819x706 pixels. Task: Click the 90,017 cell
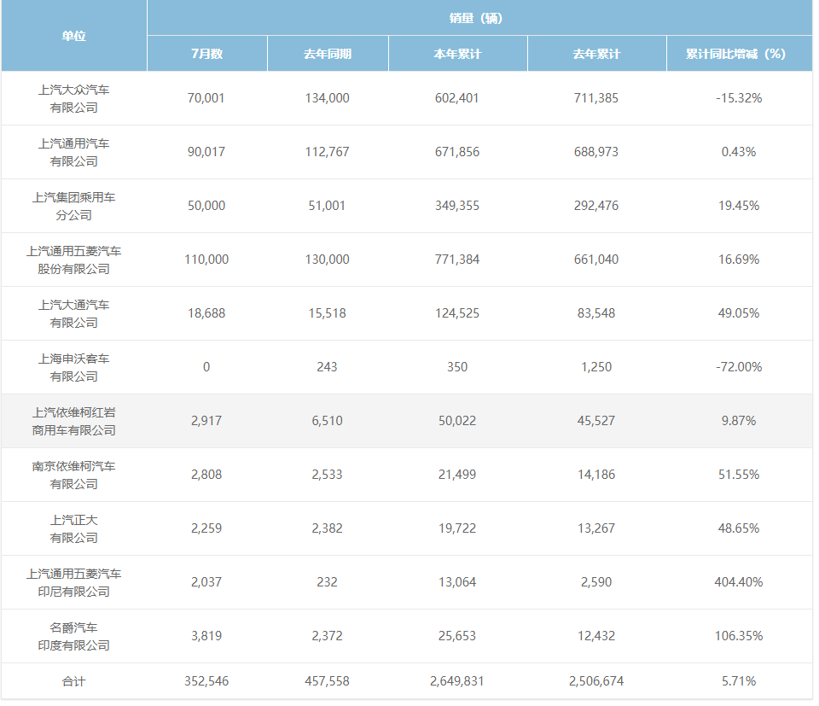pos(206,152)
